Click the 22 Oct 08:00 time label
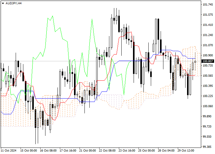This screenshot has width=215, height=154. coord(107,151)
